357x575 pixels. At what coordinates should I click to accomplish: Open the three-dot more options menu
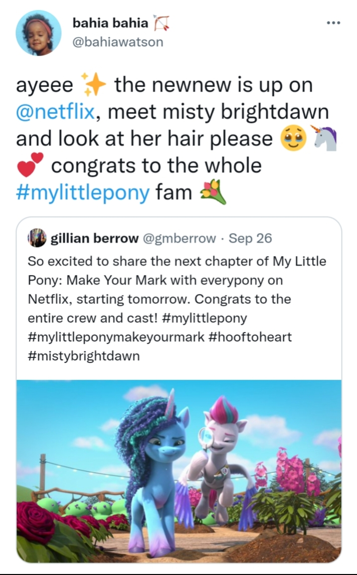333,23
